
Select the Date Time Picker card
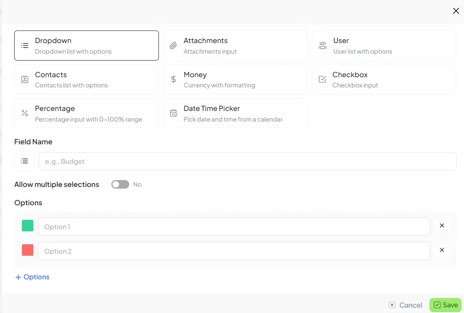(235, 113)
